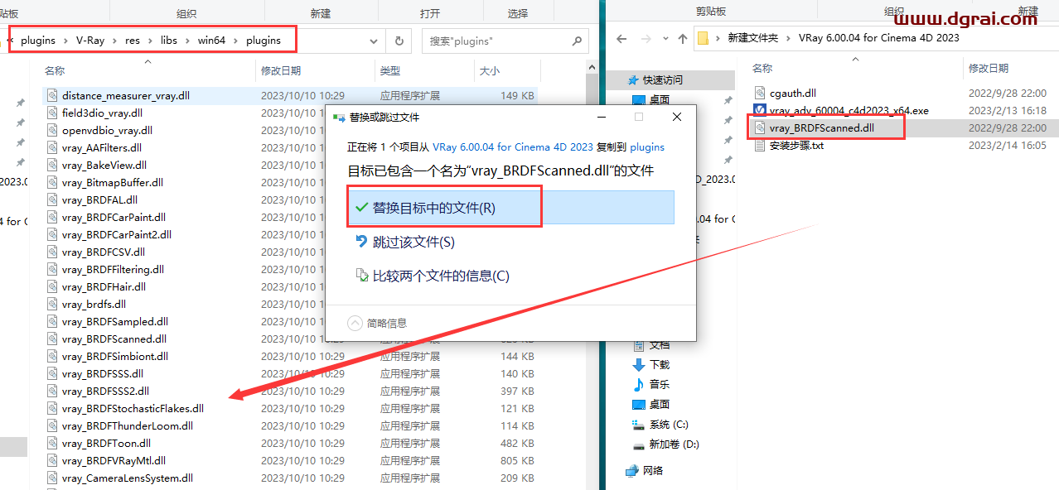Image resolution: width=1059 pixels, height=490 pixels.
Task: Sort right window by 名称 column
Action: (x=762, y=68)
